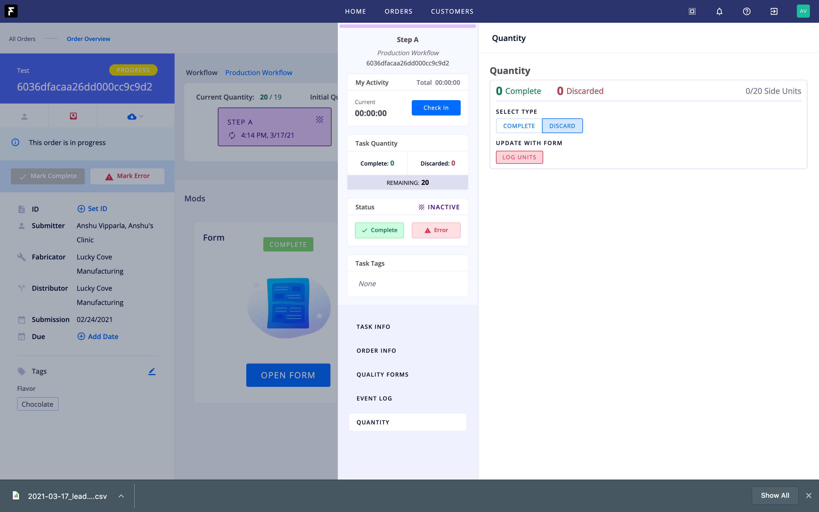819x512 pixels.
Task: Click the LOG UNITS button
Action: 519,158
